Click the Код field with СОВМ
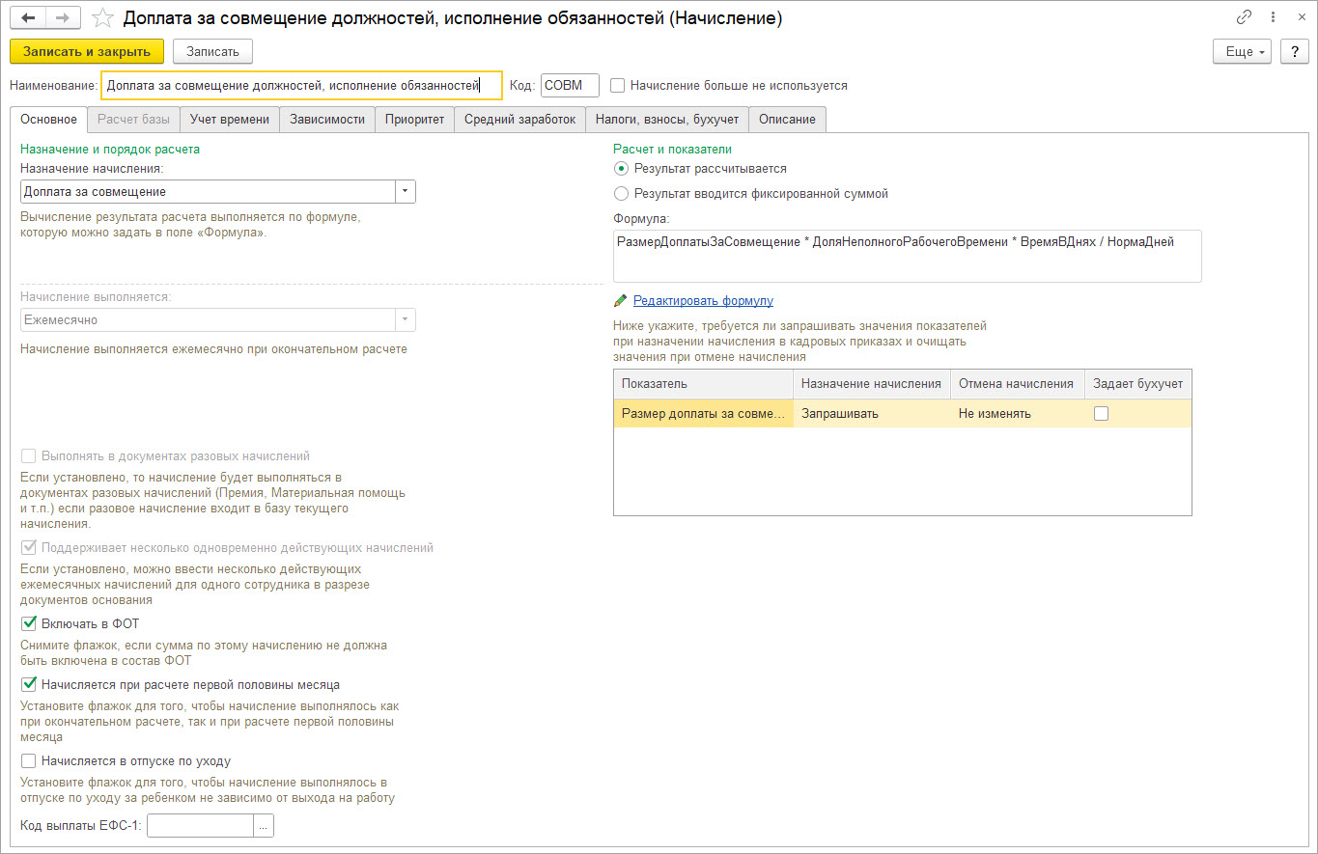Viewport: 1318px width, 854px height. [x=570, y=85]
